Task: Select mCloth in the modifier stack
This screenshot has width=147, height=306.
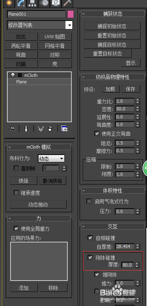Action: [x=31, y=75]
